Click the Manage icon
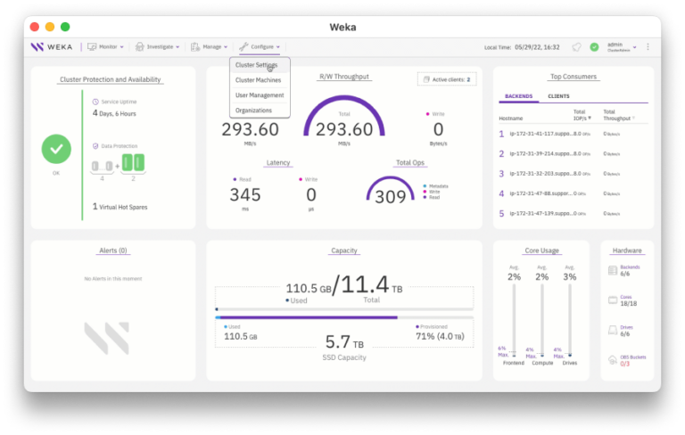Screen dimensions: 685x435 pyautogui.click(x=195, y=46)
